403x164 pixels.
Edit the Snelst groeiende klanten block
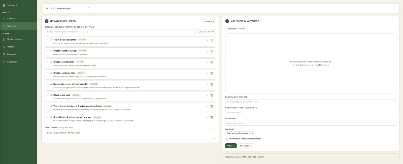[207, 40]
